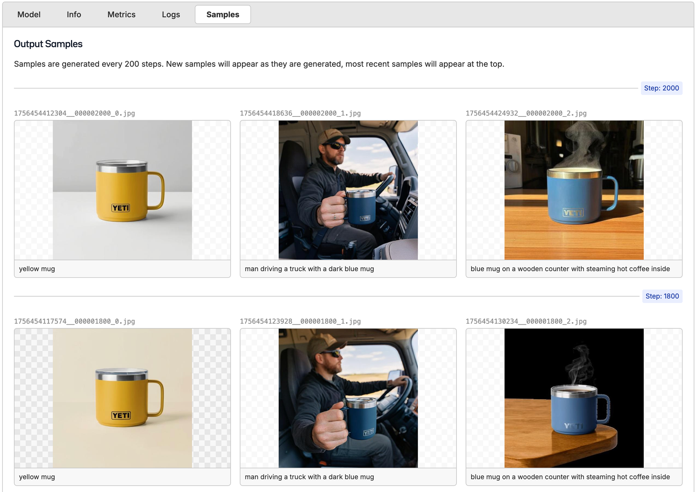696x492 pixels.
Task: Open step 1800 blue mug on black background
Action: (574, 398)
